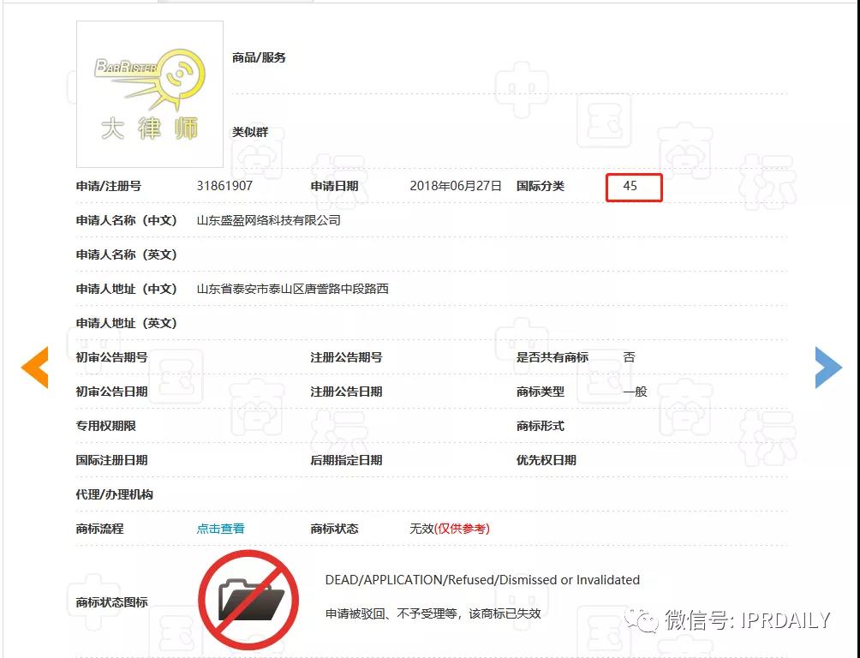The width and height of the screenshot is (860, 658).
Task: Select applicant name 山东盛盈网络科技有限公司
Action: [x=269, y=220]
